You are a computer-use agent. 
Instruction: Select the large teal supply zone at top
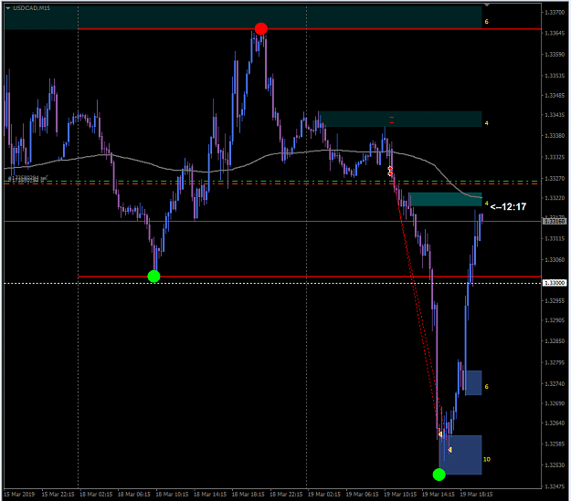click(x=243, y=17)
